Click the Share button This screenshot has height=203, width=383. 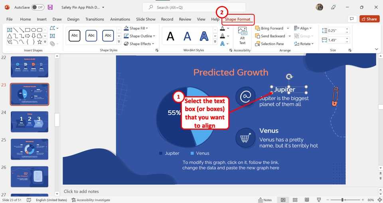pos(369,19)
